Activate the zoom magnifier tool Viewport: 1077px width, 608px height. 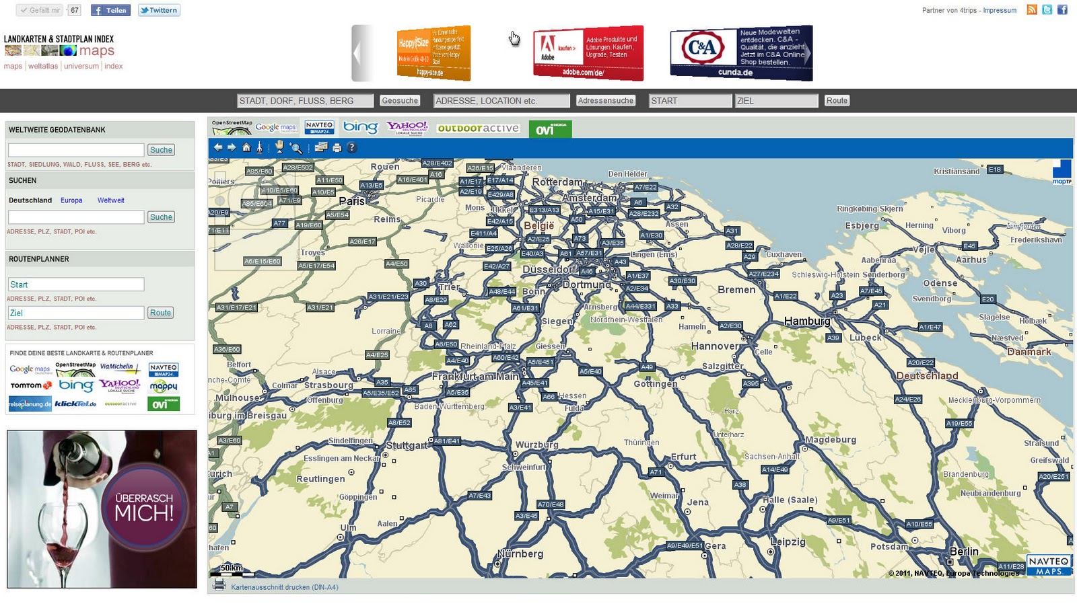click(x=295, y=147)
